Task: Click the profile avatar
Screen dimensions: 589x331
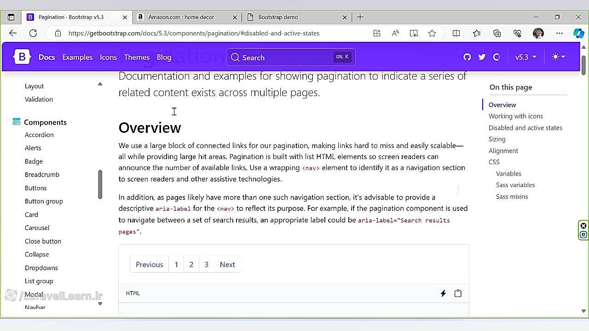Action: (538, 33)
